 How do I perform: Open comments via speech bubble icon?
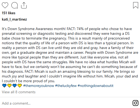15,5
